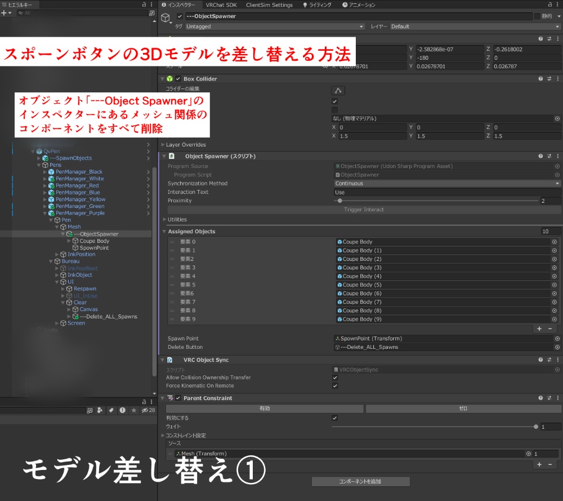Toggle 有効にする on Parent Constraint

tap(335, 418)
